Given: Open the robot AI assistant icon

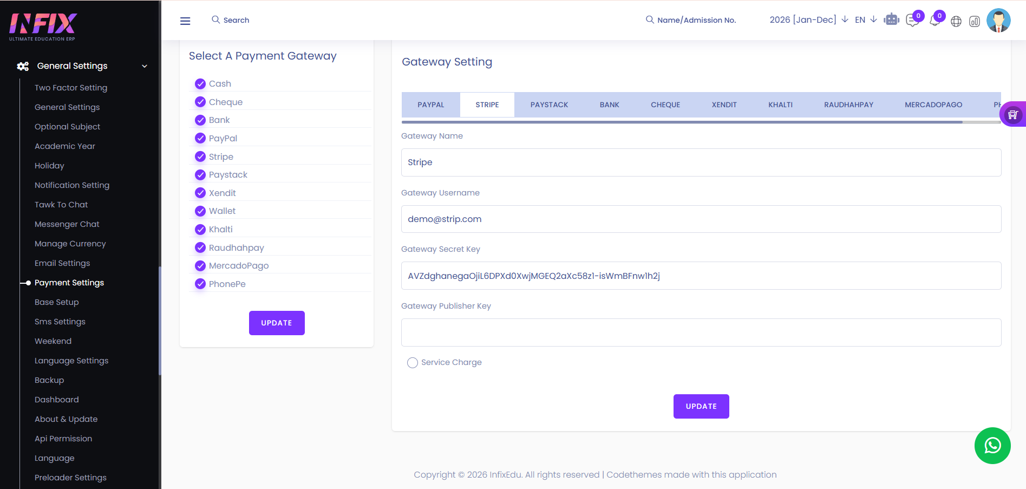Looking at the screenshot, I should (x=891, y=20).
